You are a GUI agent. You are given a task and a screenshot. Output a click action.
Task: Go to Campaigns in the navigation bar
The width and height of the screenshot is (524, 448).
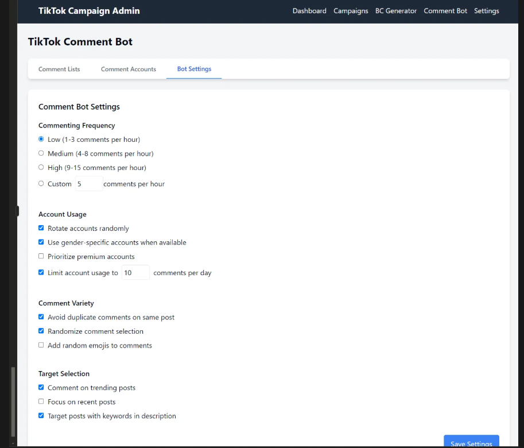click(351, 11)
